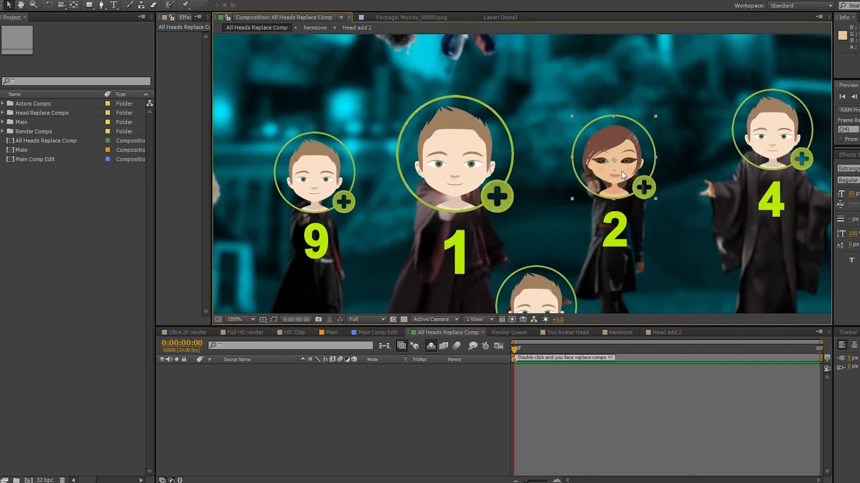Viewport: 860px width, 483px height.
Task: Enable 32 bpc color depth toggle
Action: (46, 479)
